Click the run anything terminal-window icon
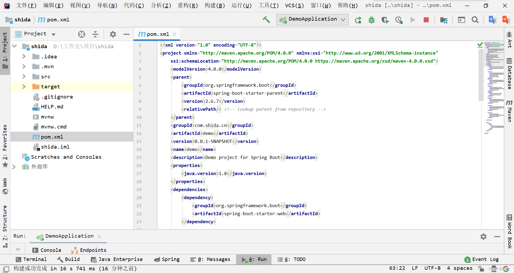This screenshot has height=273, width=514. coord(462,20)
